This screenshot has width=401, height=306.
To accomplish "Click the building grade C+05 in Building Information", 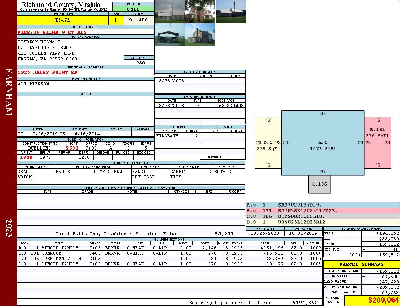I will [x=91, y=148].
